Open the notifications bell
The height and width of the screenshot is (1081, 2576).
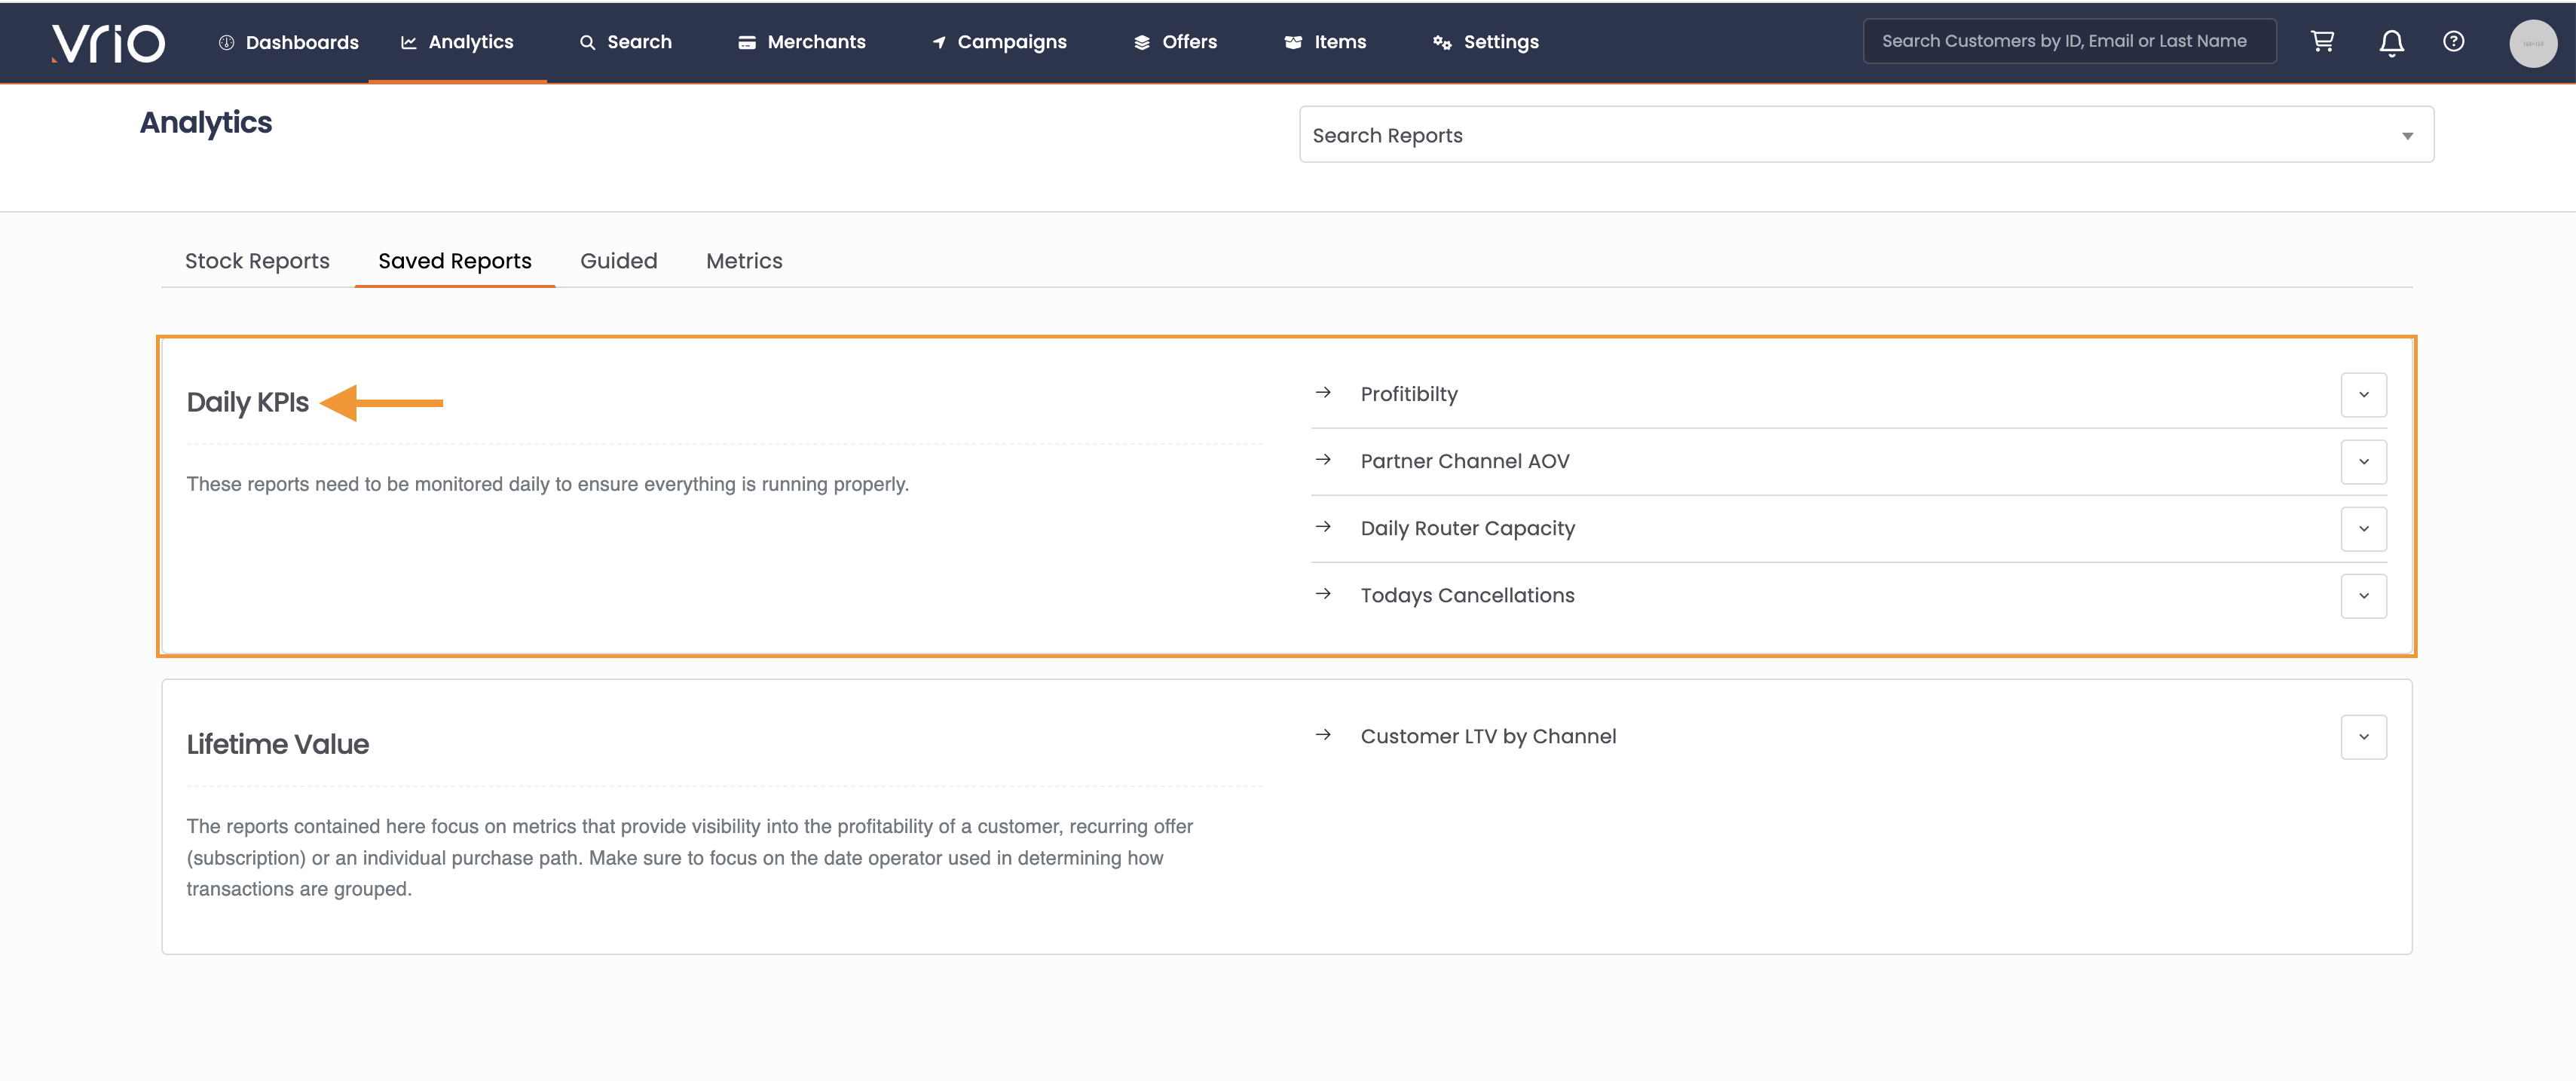(2391, 43)
